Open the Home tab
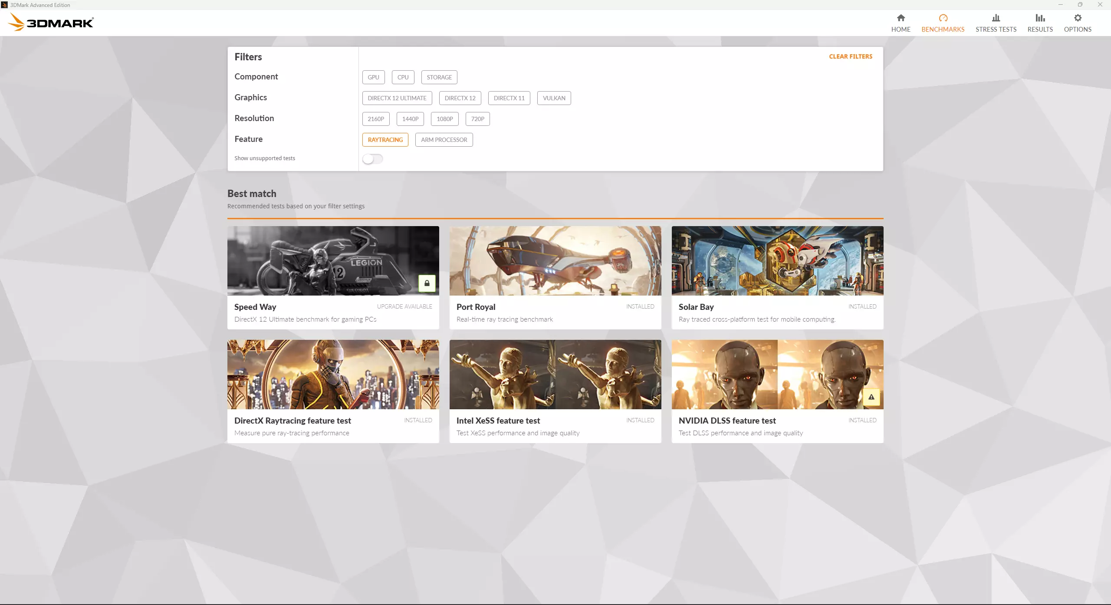Viewport: 1111px width, 605px height. point(901,23)
